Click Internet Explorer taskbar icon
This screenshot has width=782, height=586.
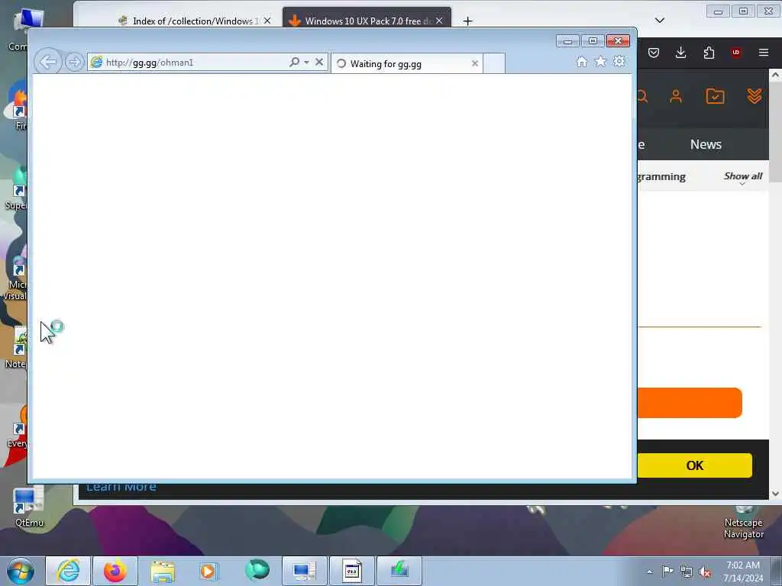pyautogui.click(x=68, y=571)
